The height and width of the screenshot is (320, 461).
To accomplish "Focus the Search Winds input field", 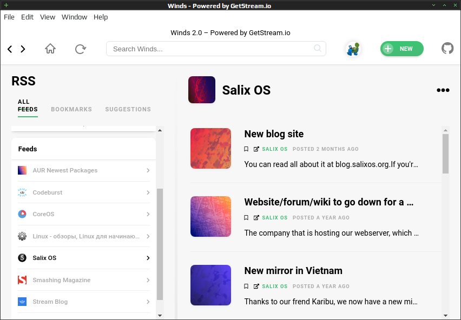I will [x=216, y=49].
